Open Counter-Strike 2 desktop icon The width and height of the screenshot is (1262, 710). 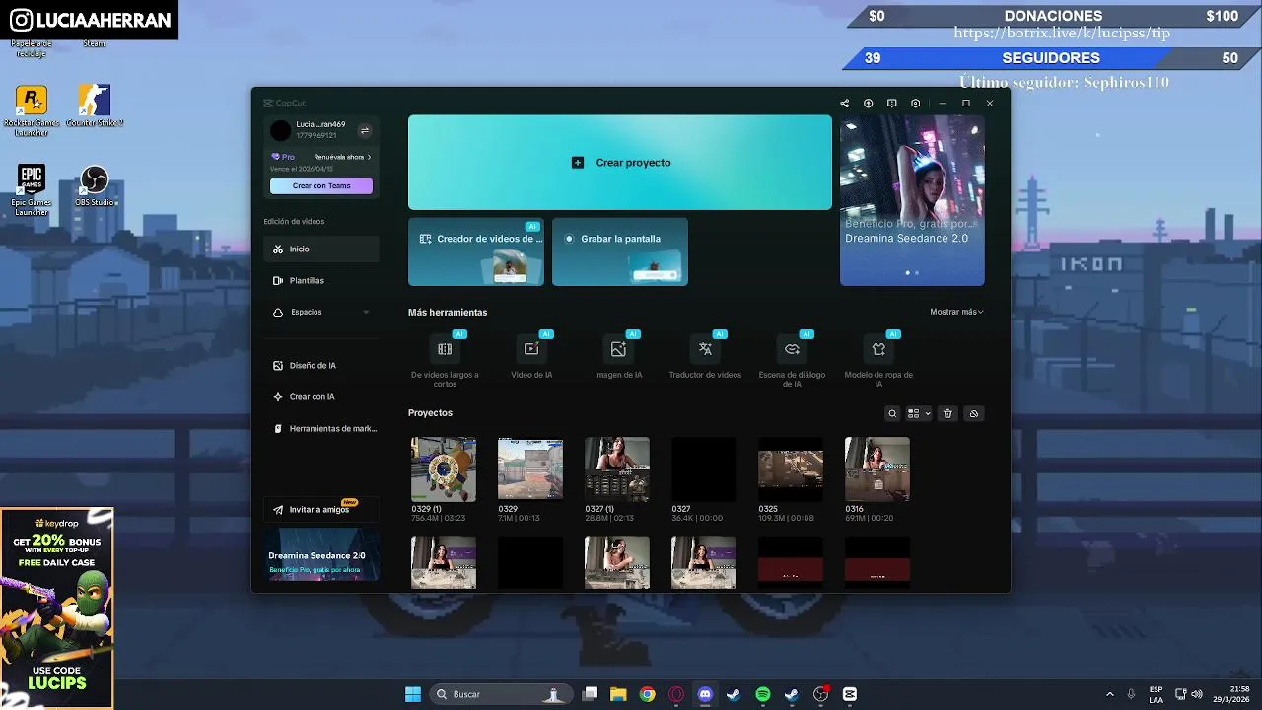(95, 106)
